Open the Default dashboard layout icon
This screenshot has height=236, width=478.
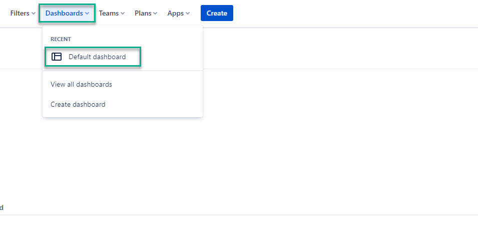pos(57,57)
